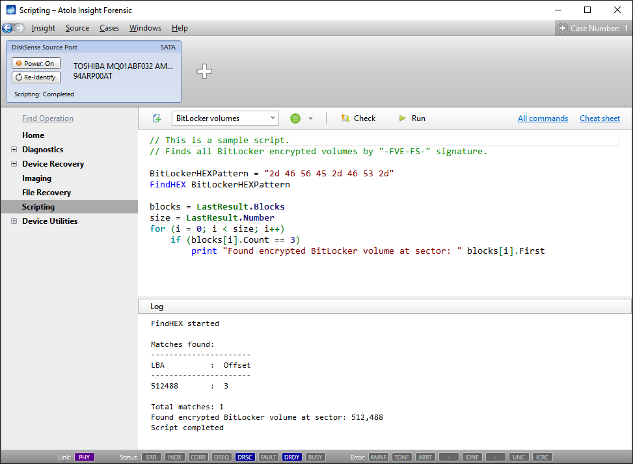Click the CORR status indicator

click(198, 457)
